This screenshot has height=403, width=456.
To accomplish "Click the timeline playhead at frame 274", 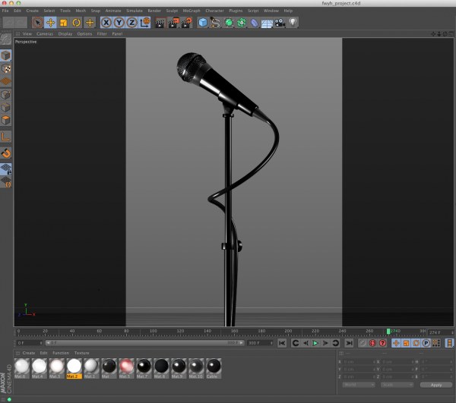I will pos(388,332).
